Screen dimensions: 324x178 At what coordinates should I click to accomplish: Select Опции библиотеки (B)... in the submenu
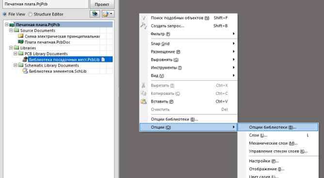coord(278,127)
